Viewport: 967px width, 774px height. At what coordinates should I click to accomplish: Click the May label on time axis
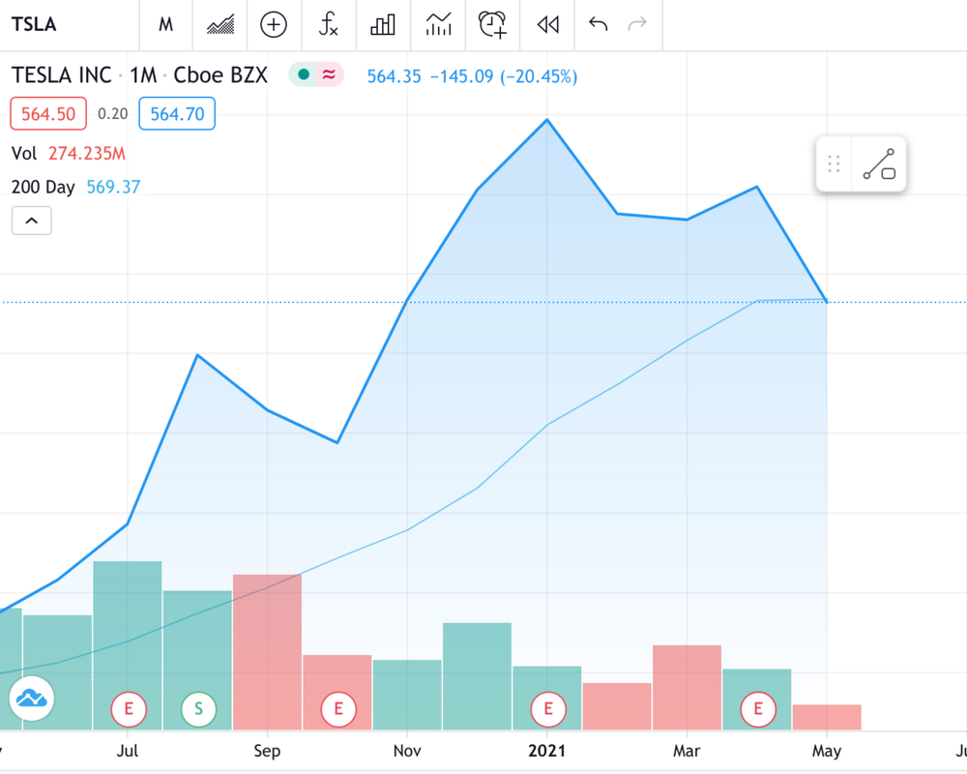[x=827, y=751]
